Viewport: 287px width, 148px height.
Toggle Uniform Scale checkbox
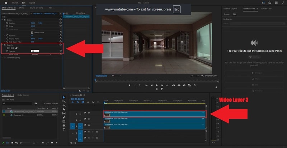(32, 32)
